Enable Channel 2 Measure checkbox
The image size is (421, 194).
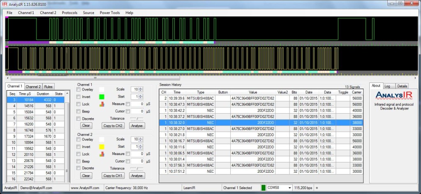(x=128, y=154)
